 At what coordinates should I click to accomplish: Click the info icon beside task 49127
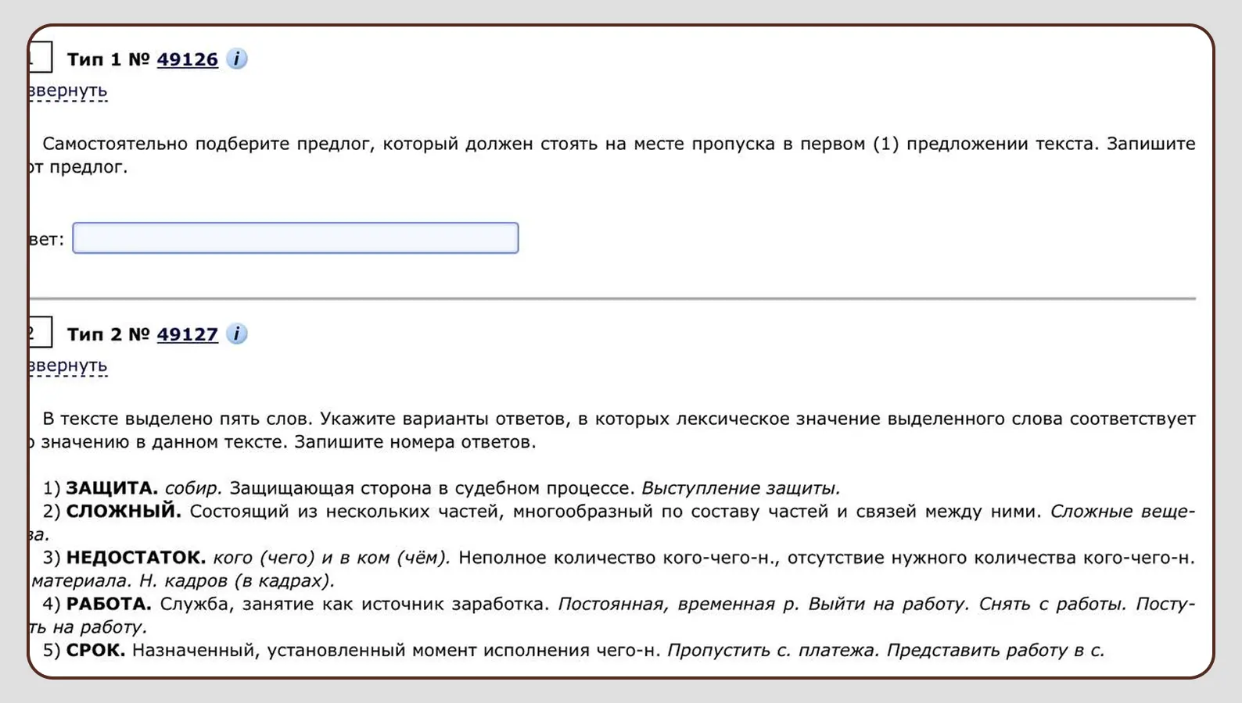tap(236, 334)
